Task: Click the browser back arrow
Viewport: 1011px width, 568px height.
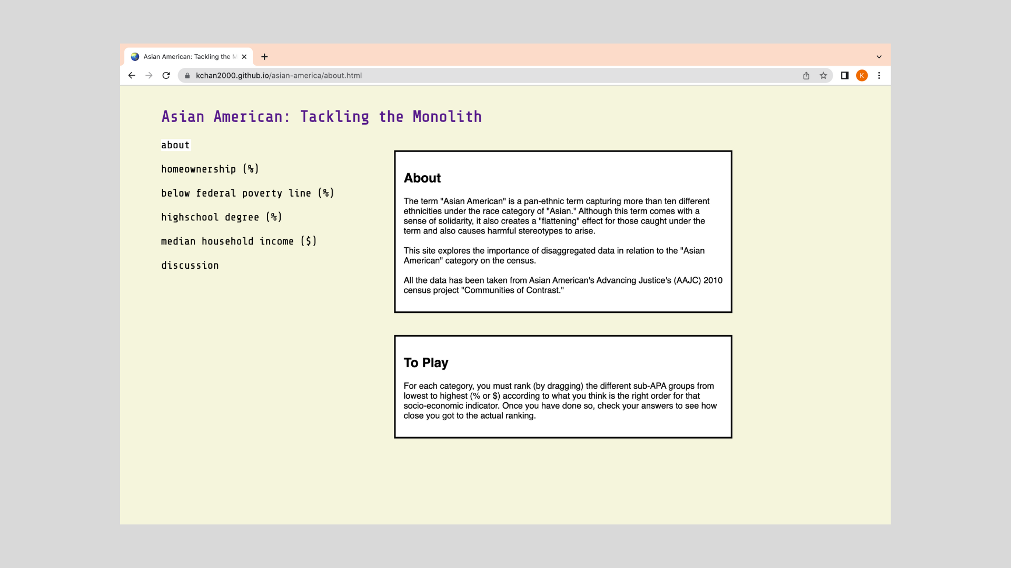Action: tap(132, 76)
